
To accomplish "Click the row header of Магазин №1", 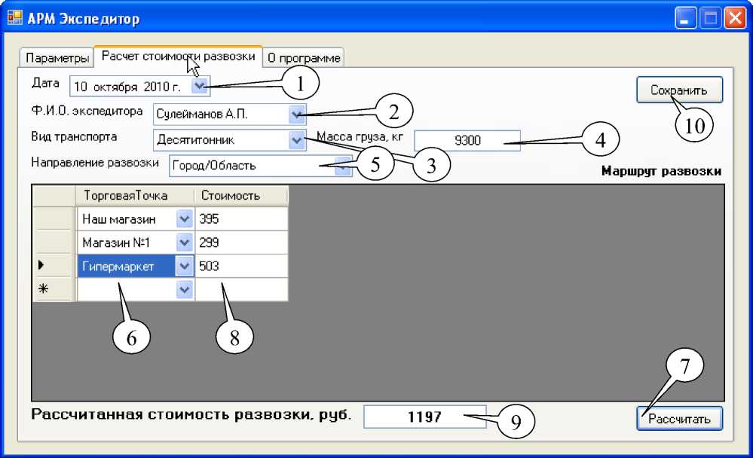I will click(x=54, y=243).
